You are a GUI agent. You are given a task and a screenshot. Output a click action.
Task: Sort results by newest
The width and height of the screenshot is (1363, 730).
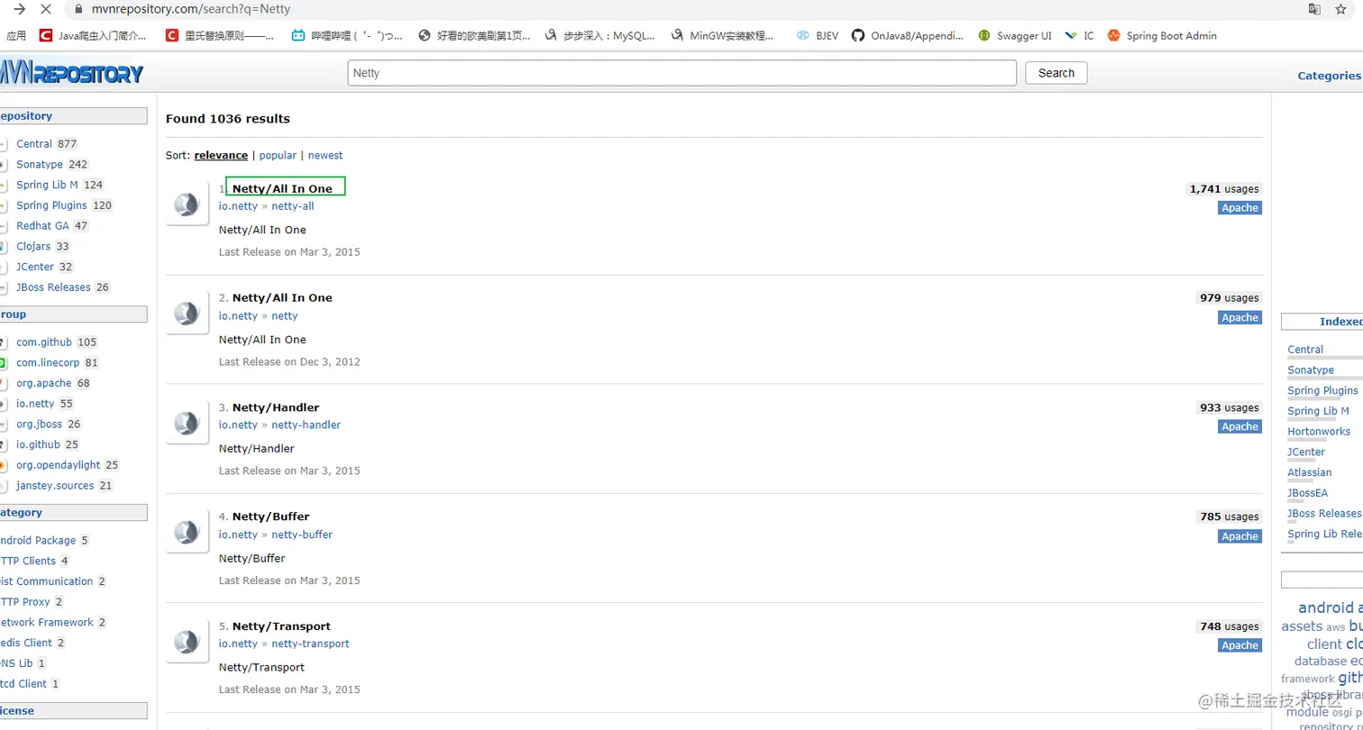click(325, 155)
